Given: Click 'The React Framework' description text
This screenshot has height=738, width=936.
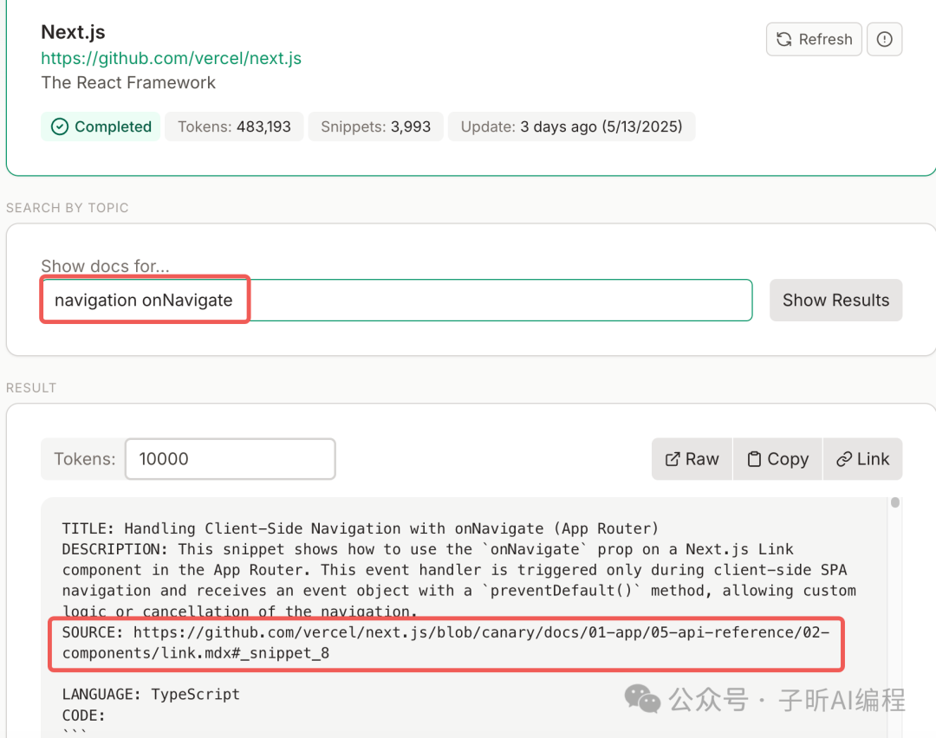Looking at the screenshot, I should [128, 82].
